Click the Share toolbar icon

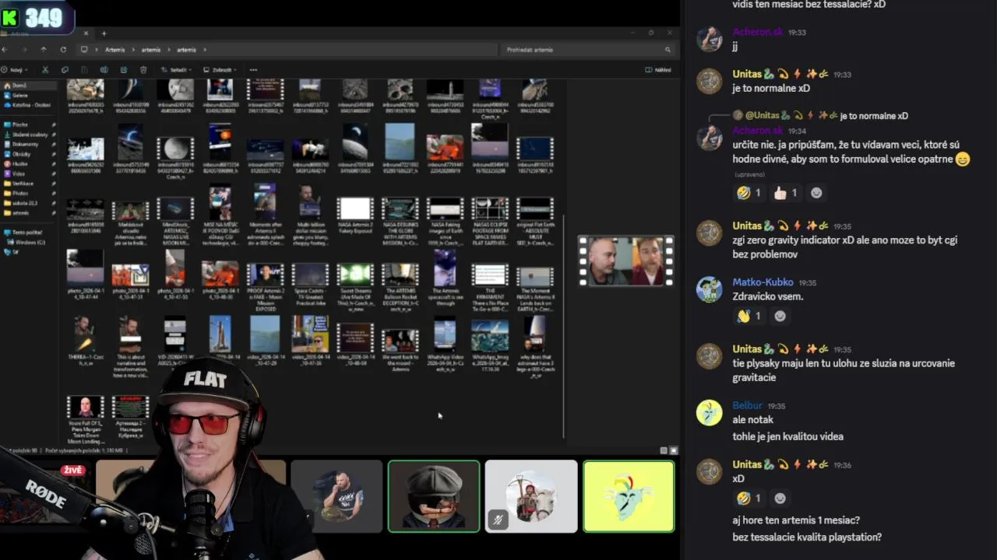(123, 70)
